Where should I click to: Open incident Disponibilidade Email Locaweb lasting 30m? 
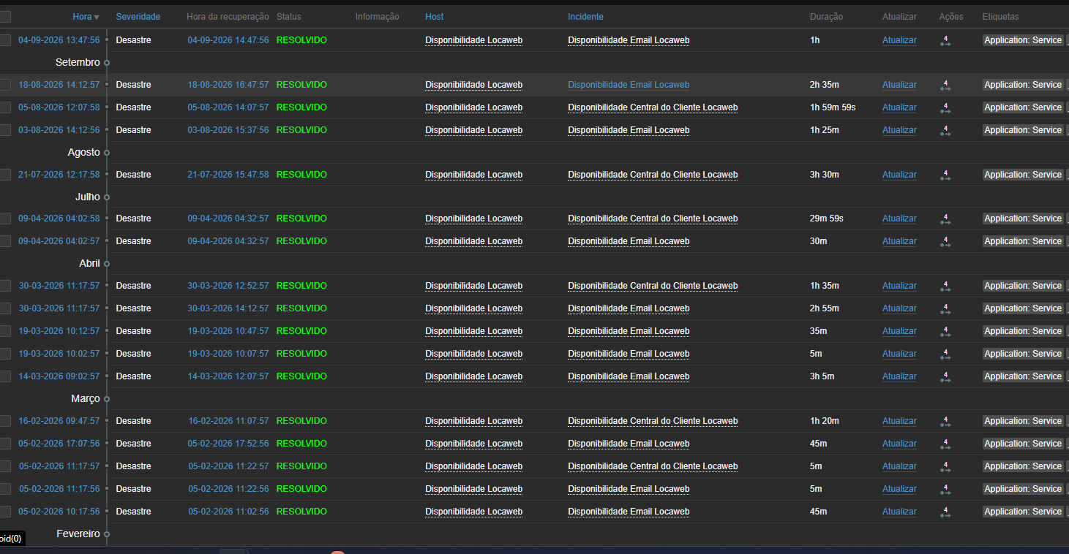(x=629, y=241)
